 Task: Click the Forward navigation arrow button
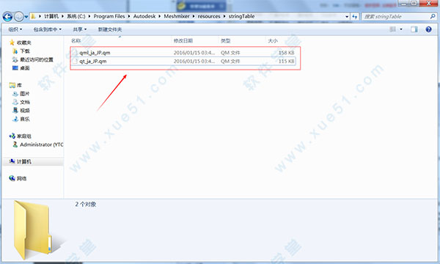(x=19, y=17)
